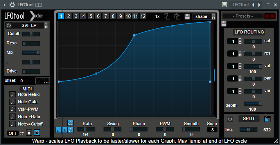Toggle Note Gate MIDI option
Image resolution: width=280 pixels, height=145 pixels.
click(x=13, y=102)
